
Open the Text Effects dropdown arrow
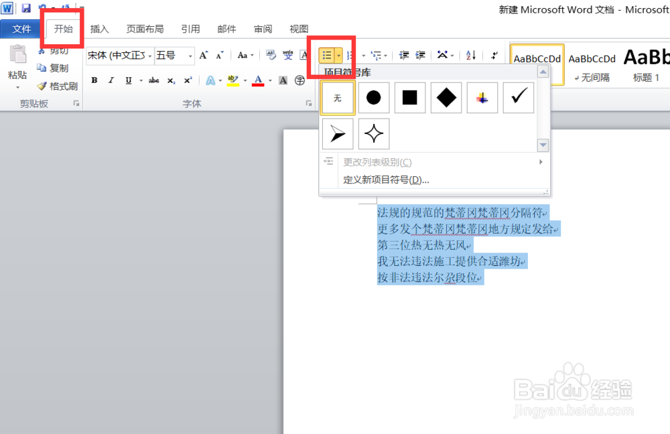pos(220,80)
